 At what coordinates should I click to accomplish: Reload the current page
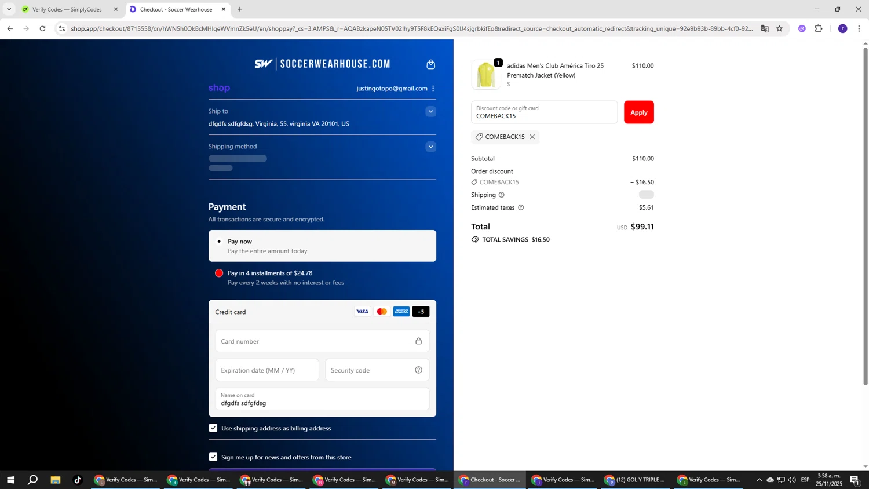[42, 28]
